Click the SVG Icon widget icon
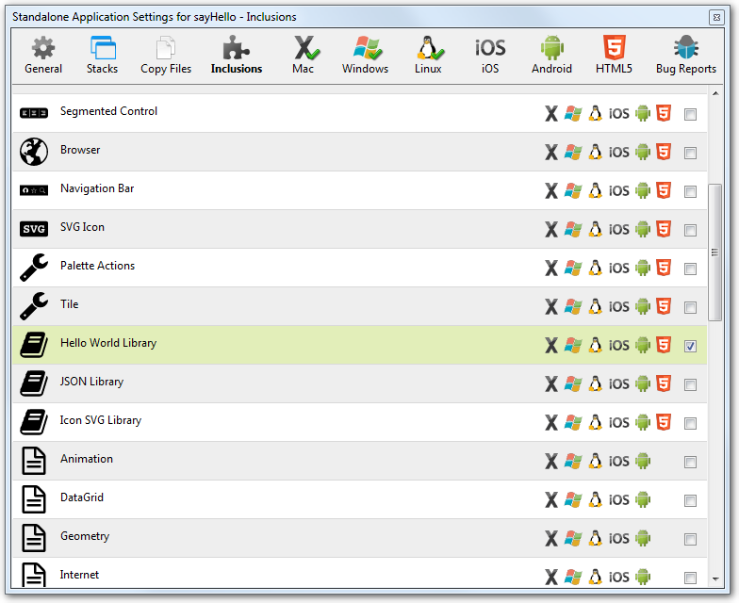This screenshot has height=603, width=739. (x=34, y=229)
